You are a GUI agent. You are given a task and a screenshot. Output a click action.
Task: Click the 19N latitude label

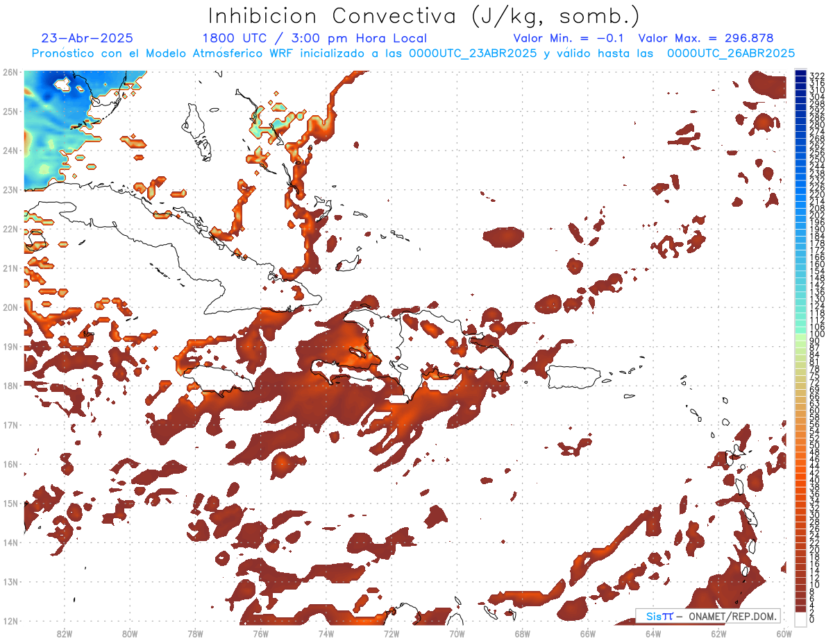[x=10, y=346]
